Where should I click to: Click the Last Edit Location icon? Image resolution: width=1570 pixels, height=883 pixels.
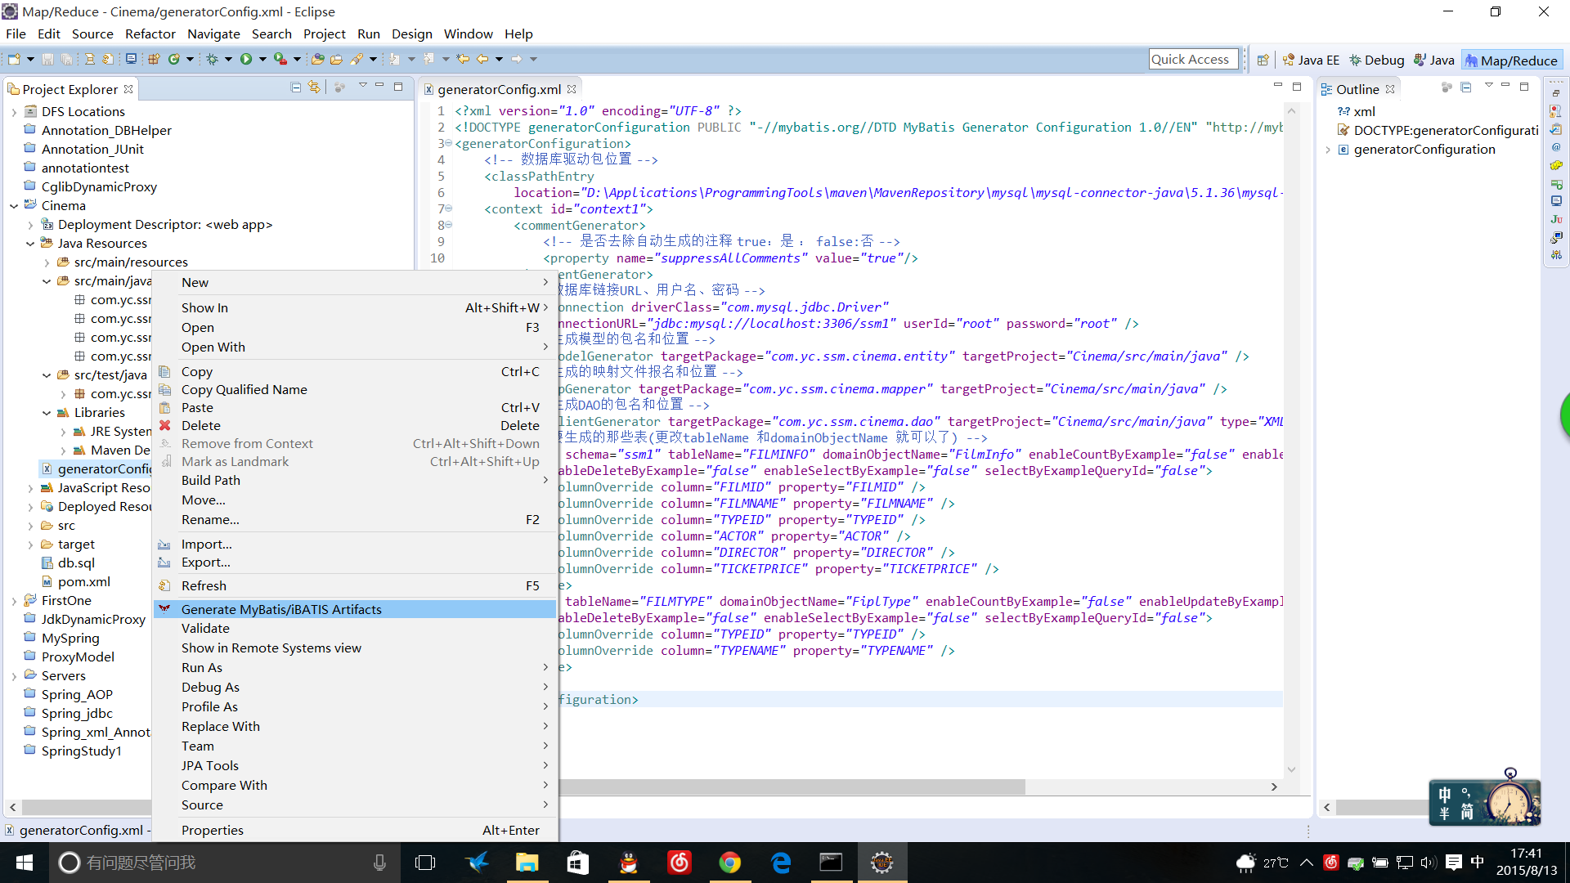[463, 59]
